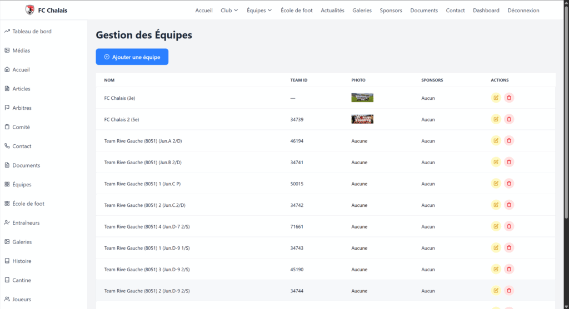Screen dimensions: 569x309
Task: Click the team ID 34739 cell
Action: pos(297,119)
